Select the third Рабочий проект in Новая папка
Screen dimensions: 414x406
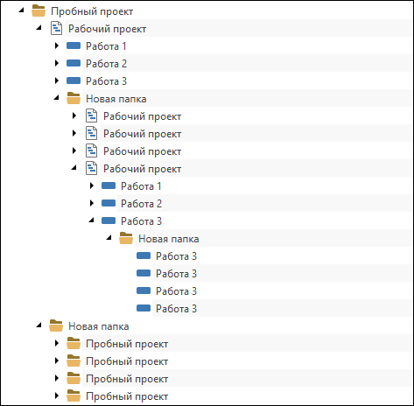(143, 151)
